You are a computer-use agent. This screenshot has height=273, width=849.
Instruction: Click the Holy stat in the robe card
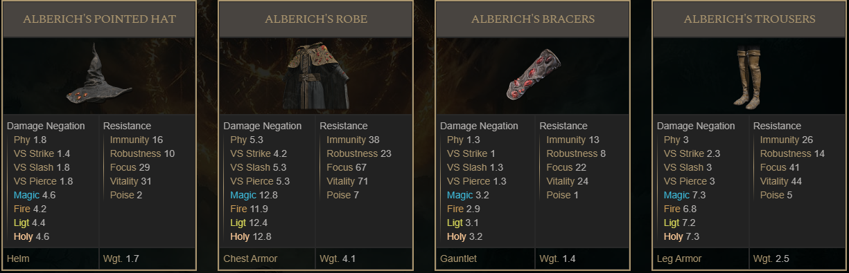[240, 236]
